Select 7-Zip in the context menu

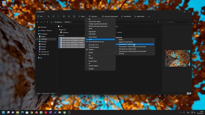[100, 39]
